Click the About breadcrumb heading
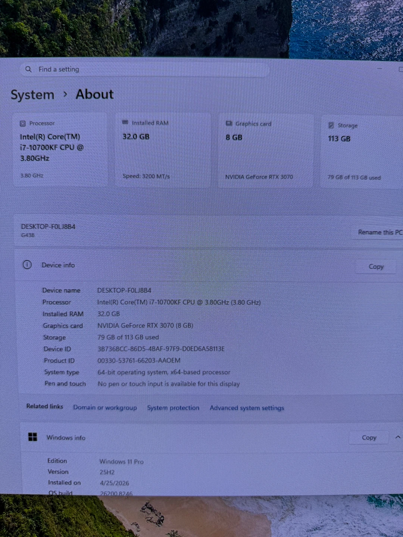Screen dimensions: 403x537 pyautogui.click(x=94, y=94)
